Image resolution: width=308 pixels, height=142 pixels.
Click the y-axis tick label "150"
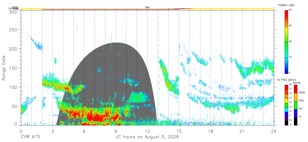(x=13, y=68)
